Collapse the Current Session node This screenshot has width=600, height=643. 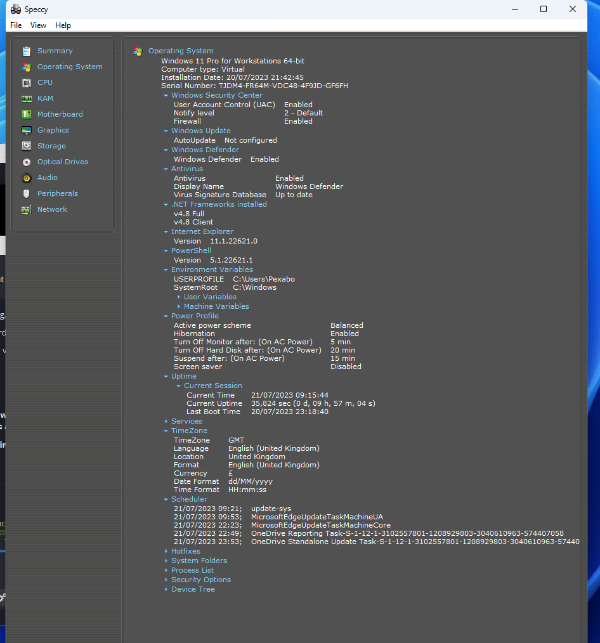coord(178,386)
